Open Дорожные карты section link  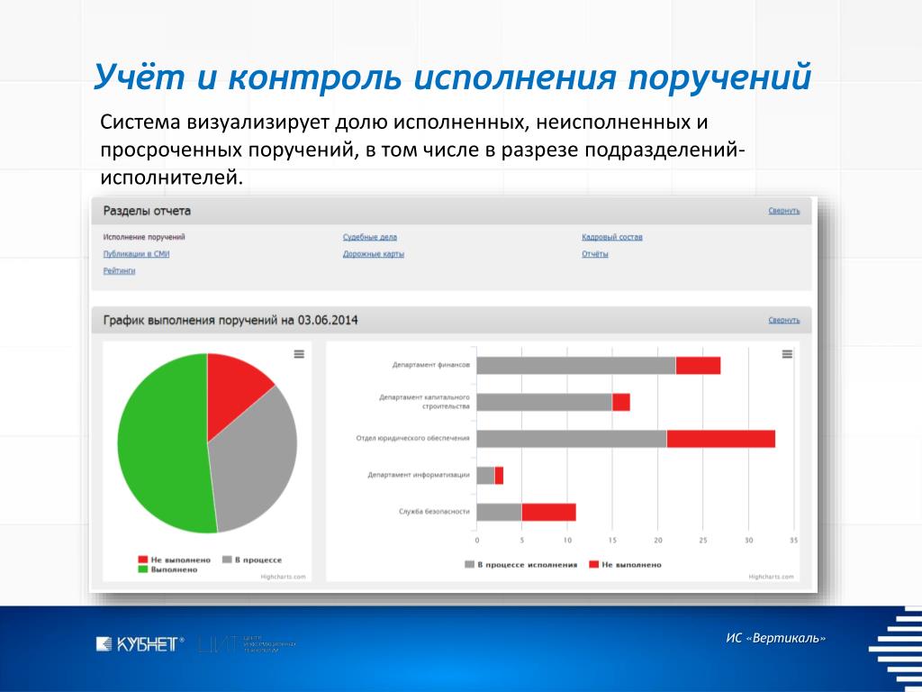coord(374,254)
